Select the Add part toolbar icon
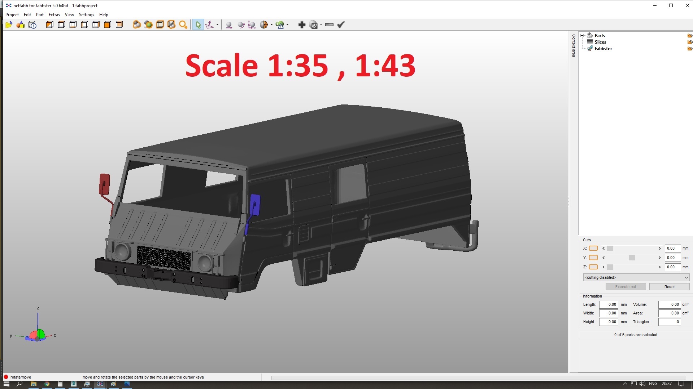The height and width of the screenshot is (389, 693). tap(301, 24)
